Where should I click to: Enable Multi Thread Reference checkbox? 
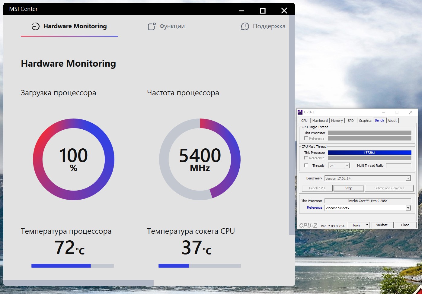coord(306,158)
